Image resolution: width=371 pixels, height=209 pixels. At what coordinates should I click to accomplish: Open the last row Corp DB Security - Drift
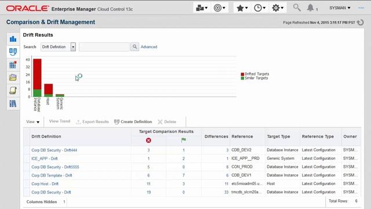(51, 192)
